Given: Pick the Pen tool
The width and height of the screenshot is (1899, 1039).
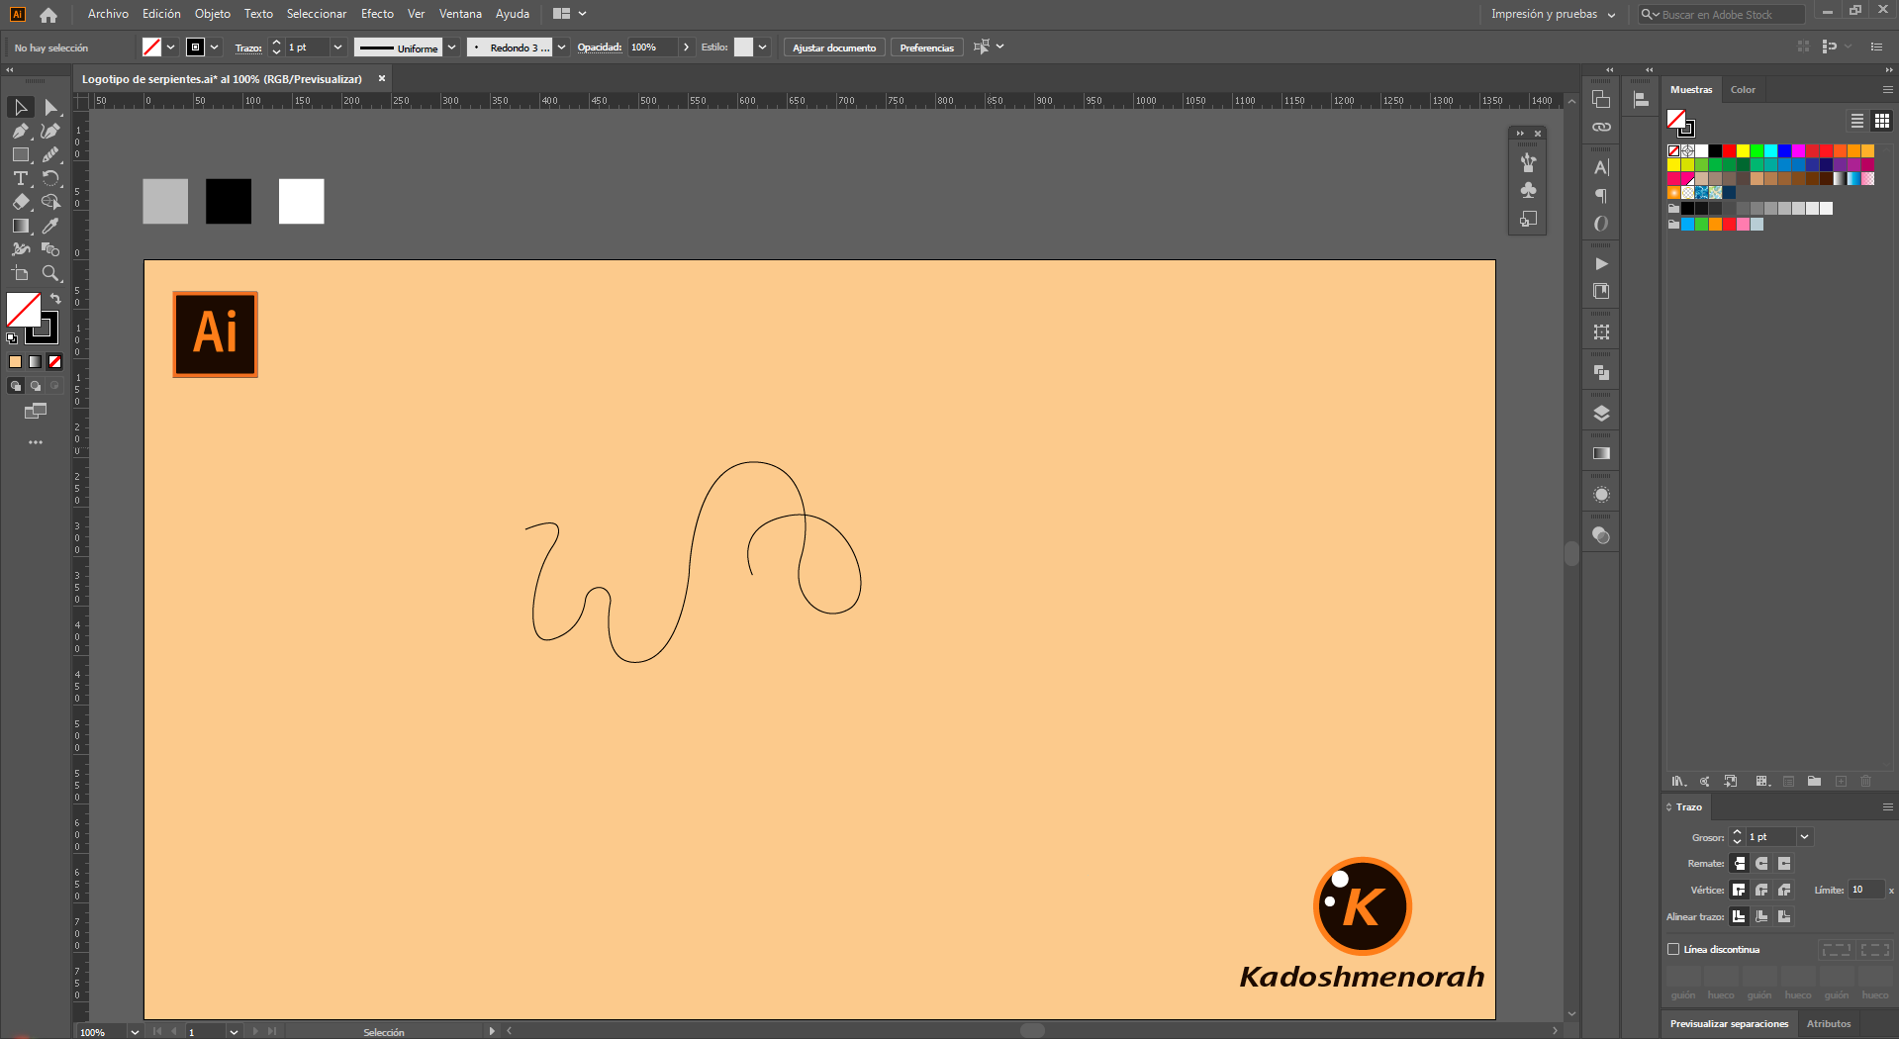Looking at the screenshot, I should pos(21,131).
